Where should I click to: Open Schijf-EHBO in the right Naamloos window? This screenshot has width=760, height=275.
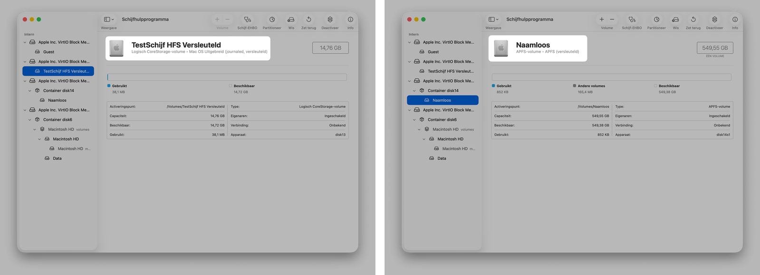coord(632,19)
